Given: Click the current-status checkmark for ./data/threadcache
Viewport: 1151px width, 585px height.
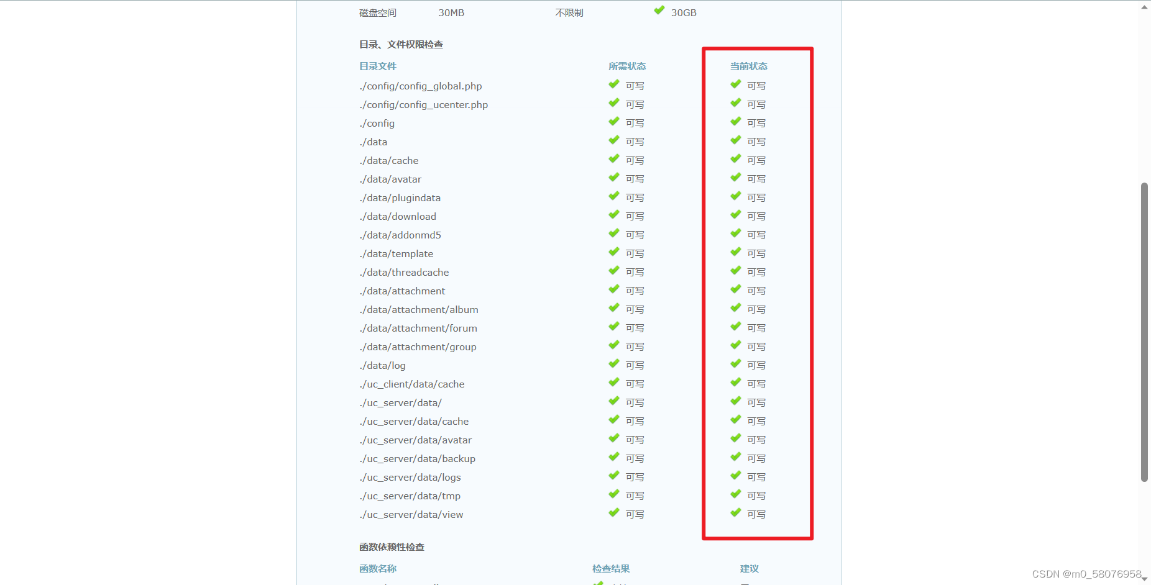Looking at the screenshot, I should pyautogui.click(x=736, y=270).
